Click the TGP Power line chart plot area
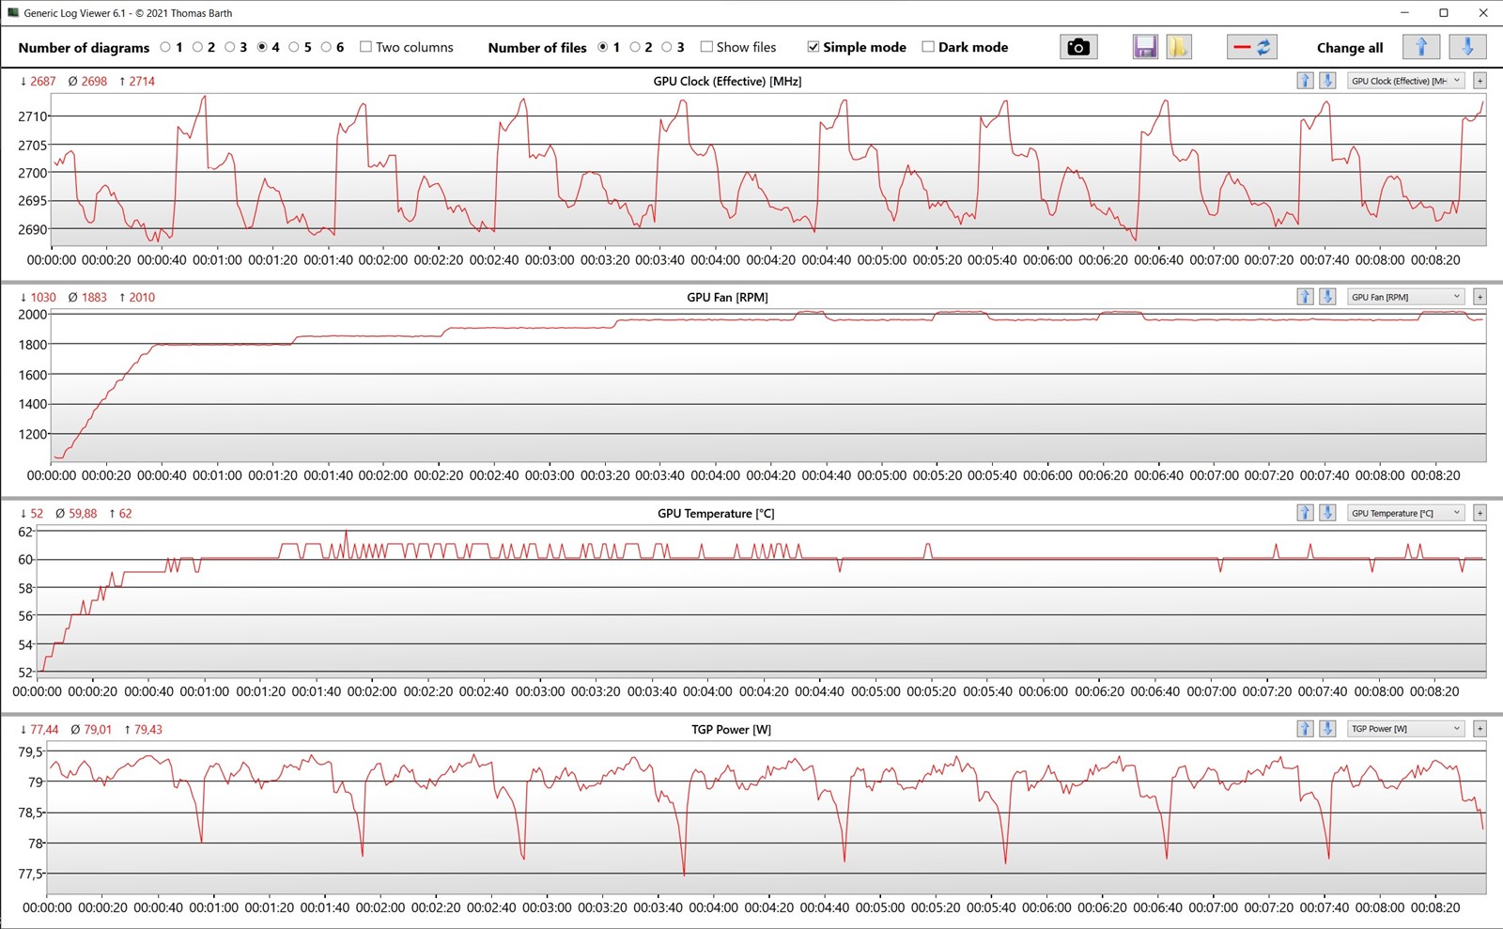The height and width of the screenshot is (929, 1503). [x=766, y=817]
